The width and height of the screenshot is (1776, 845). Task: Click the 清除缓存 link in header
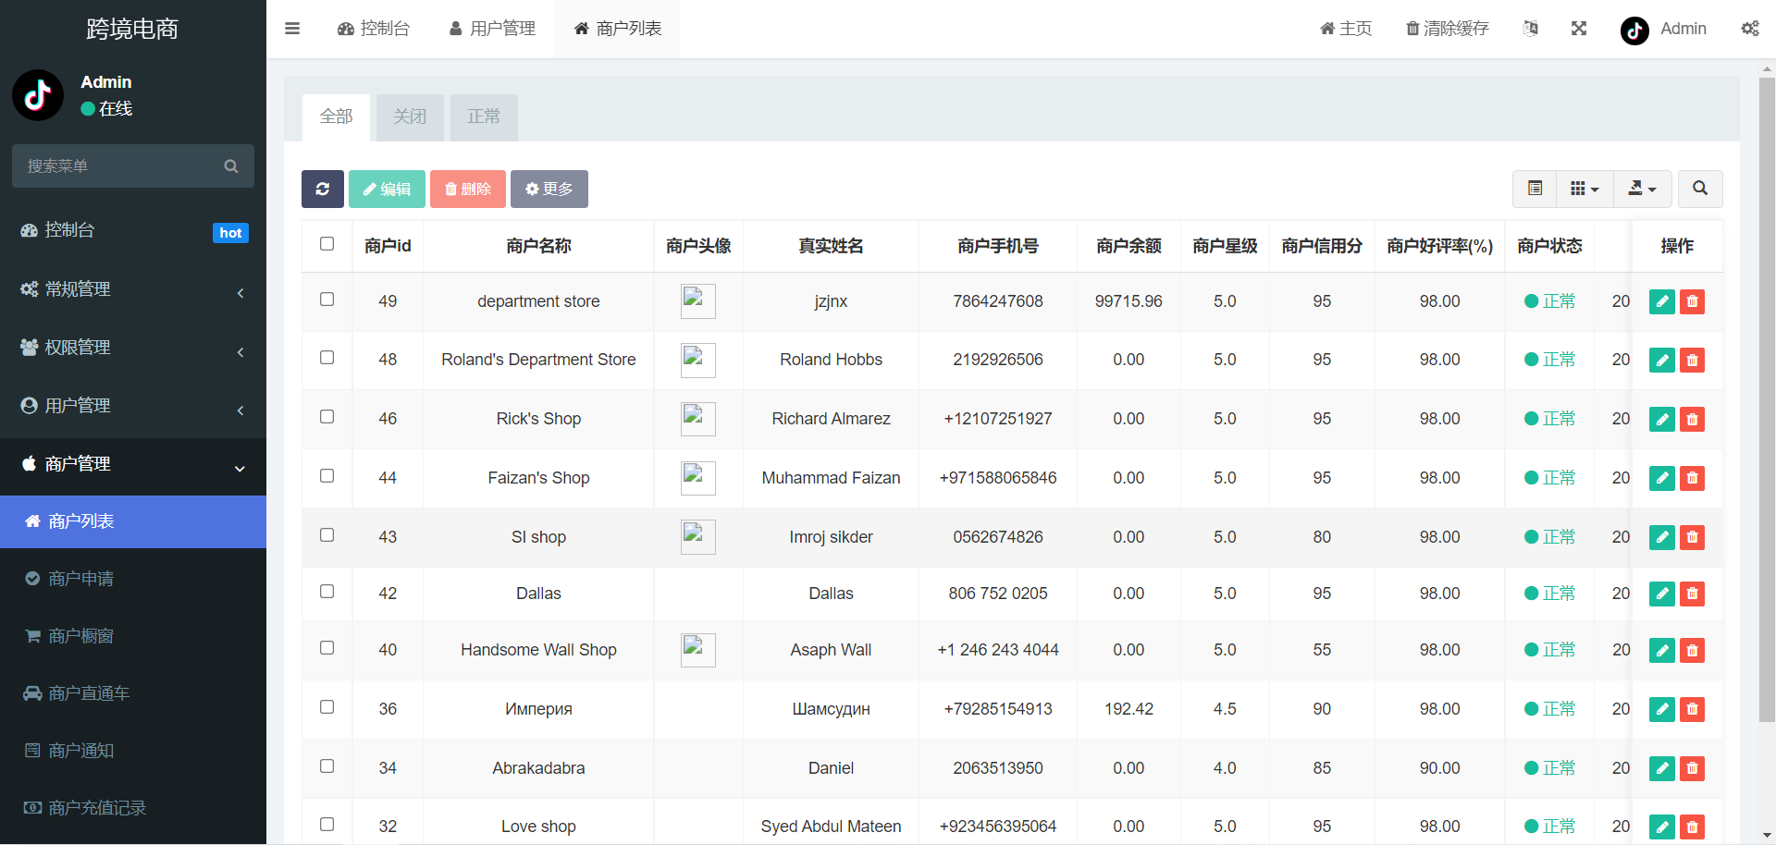coord(1447,29)
